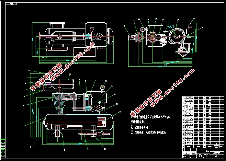Select the inlet flange atop the upper-left view

click(57, 25)
